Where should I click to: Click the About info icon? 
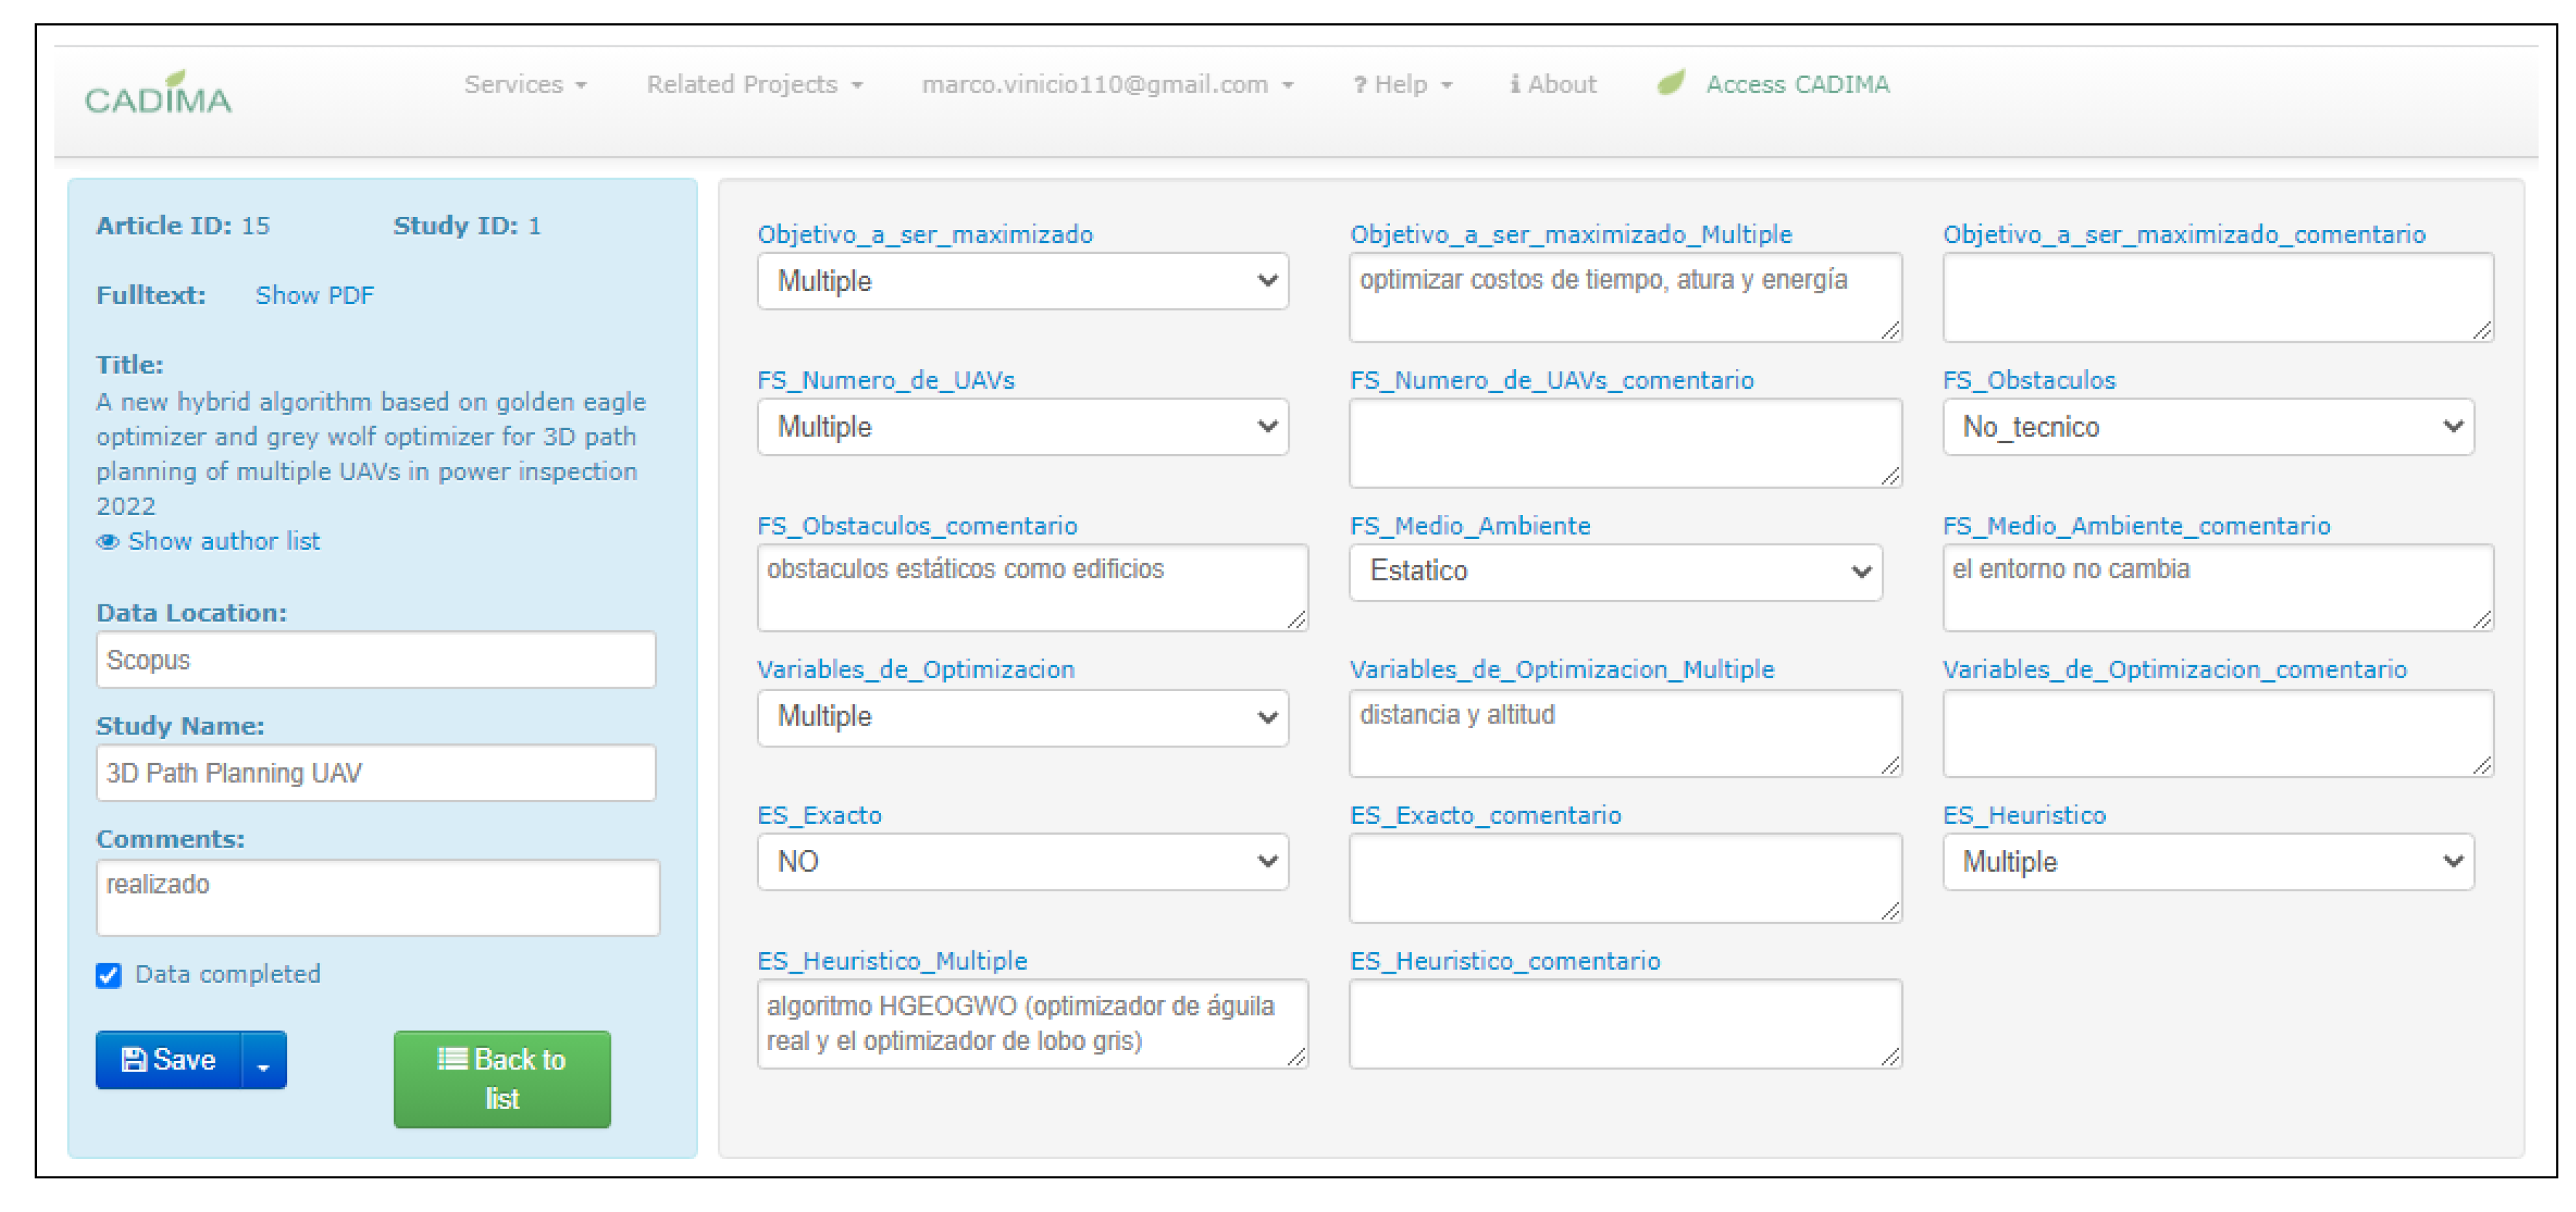(x=1515, y=85)
